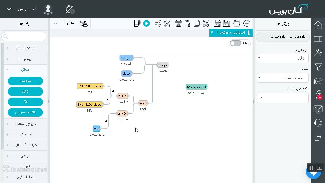
Task: Click the انتخاب شرطی block button
Action: coord(25,112)
